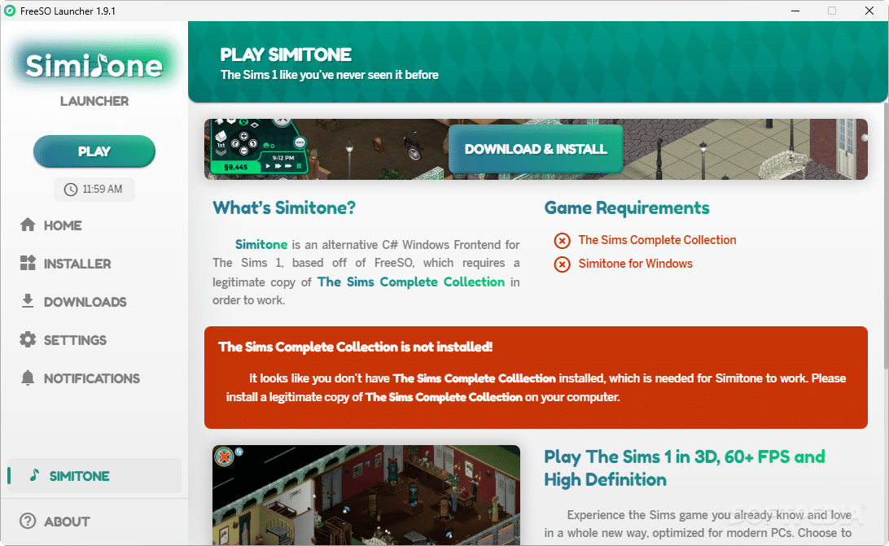Click the house icon beside HOME
This screenshot has height=546, width=889.
click(x=28, y=225)
